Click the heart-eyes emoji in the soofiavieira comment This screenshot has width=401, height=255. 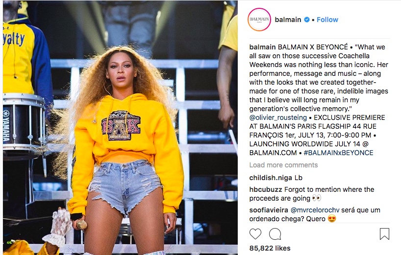(332, 218)
